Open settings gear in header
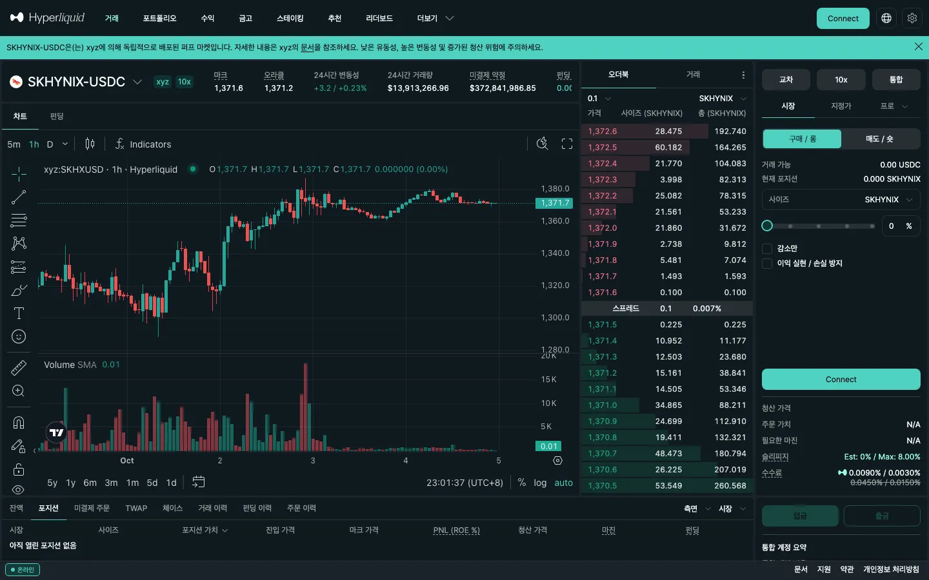929x580 pixels. tap(912, 18)
